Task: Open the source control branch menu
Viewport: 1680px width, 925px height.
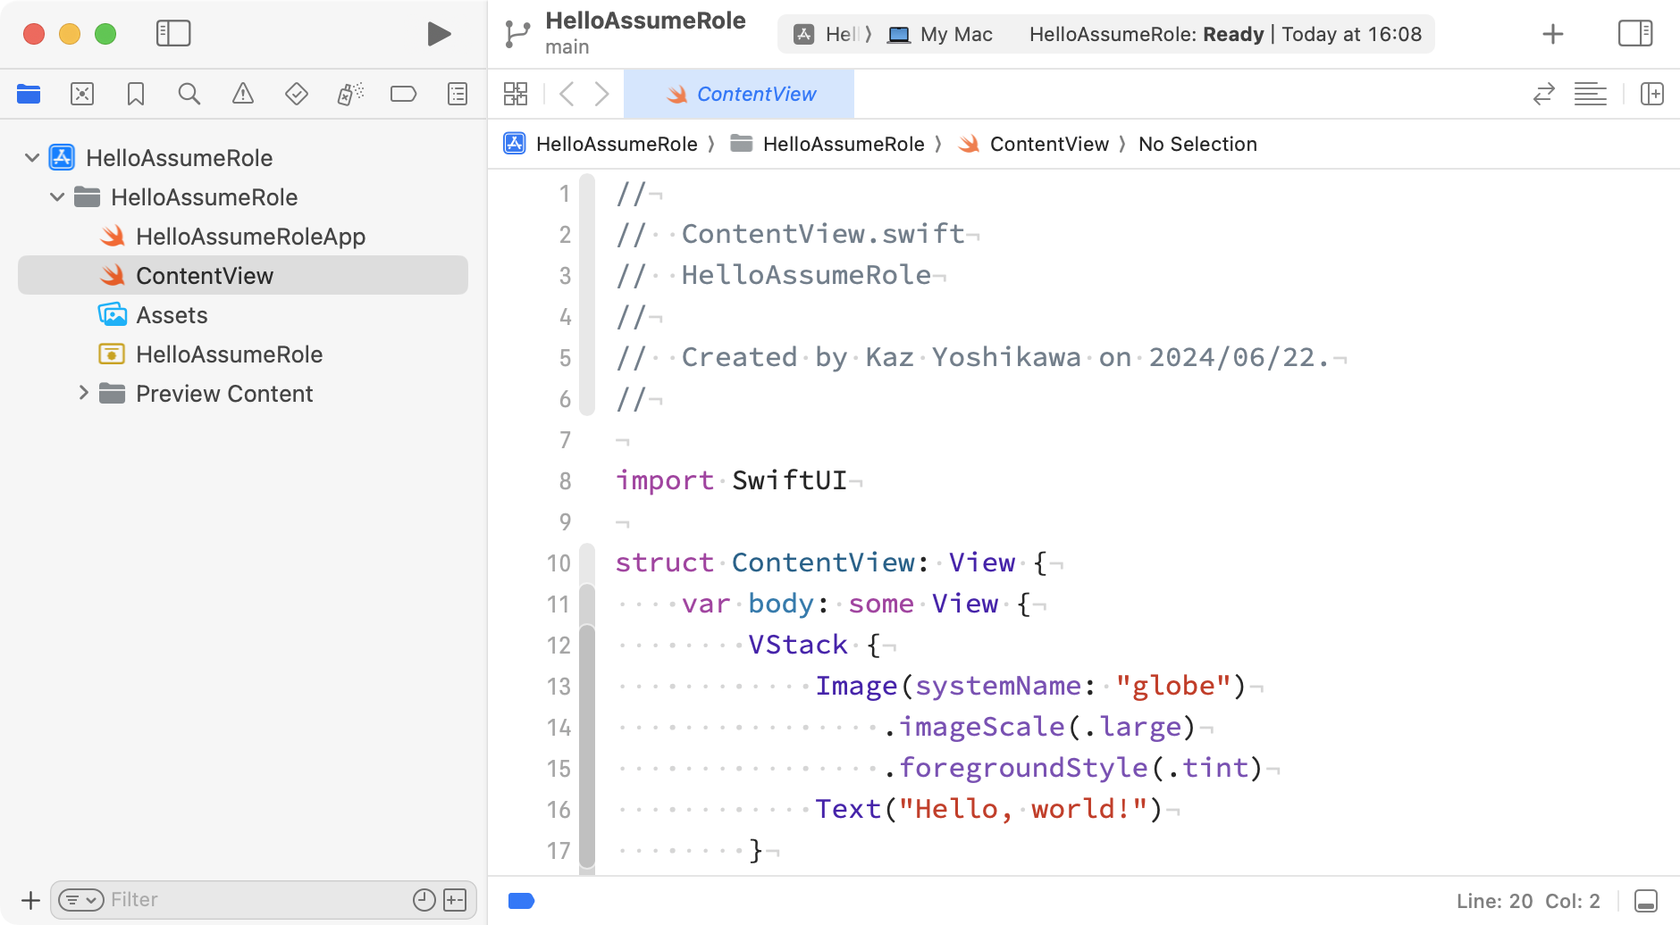Action: tap(517, 34)
